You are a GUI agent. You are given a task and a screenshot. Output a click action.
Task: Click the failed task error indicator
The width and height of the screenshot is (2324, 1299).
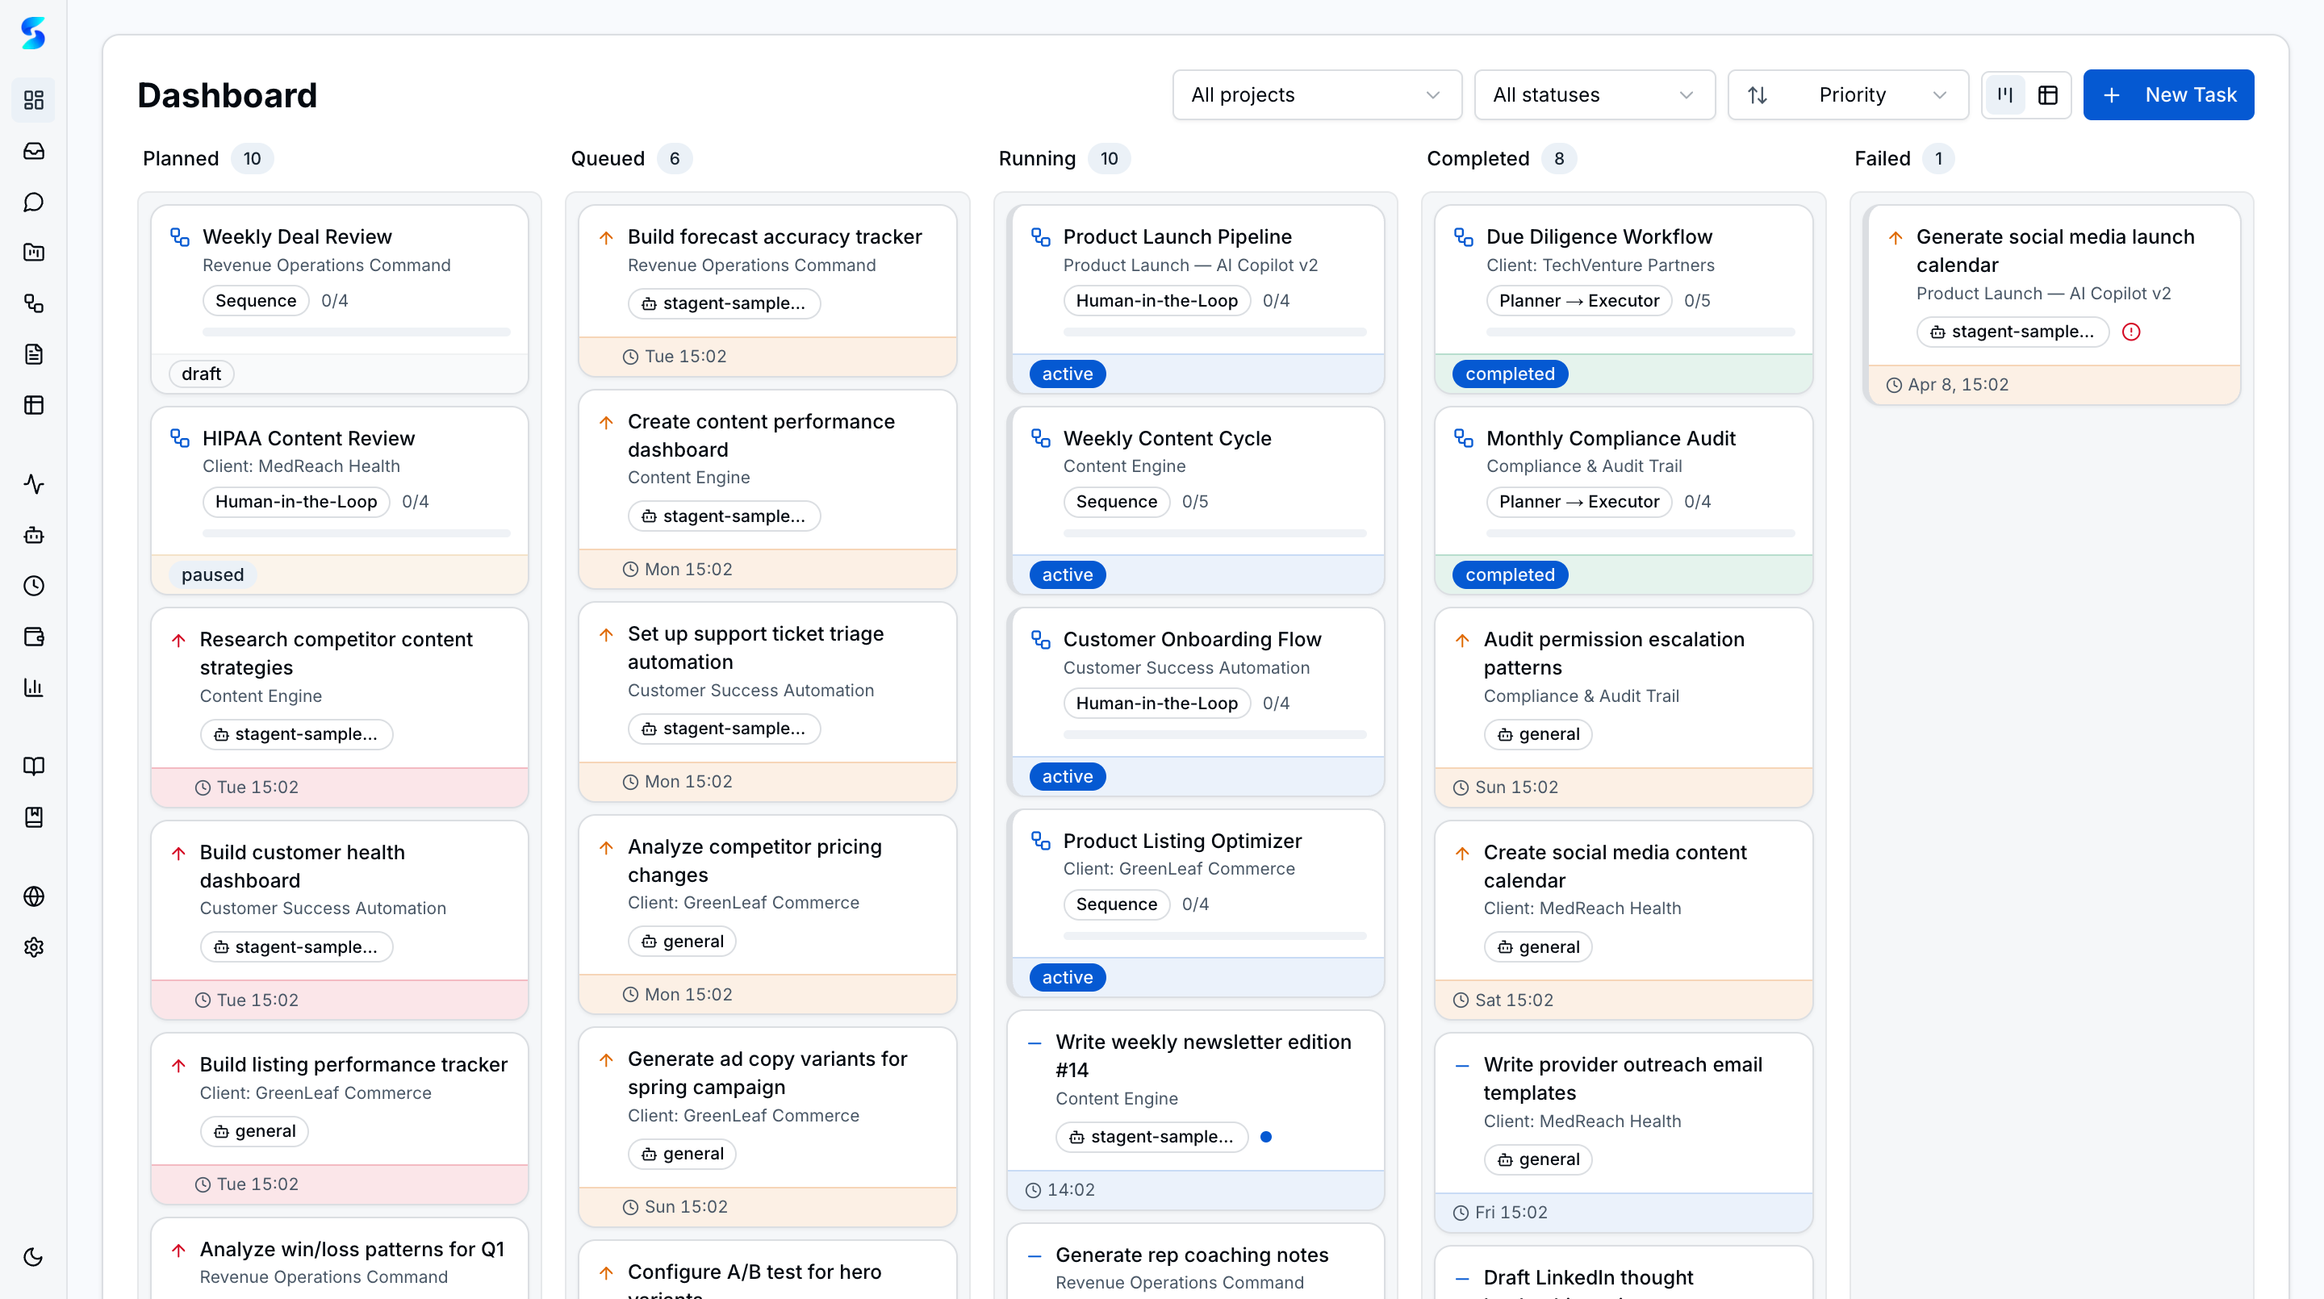tap(2131, 332)
